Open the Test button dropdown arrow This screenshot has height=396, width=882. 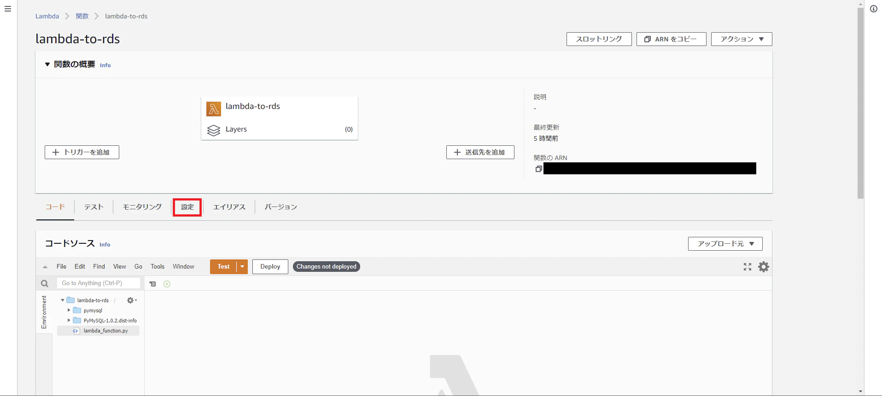pos(242,267)
